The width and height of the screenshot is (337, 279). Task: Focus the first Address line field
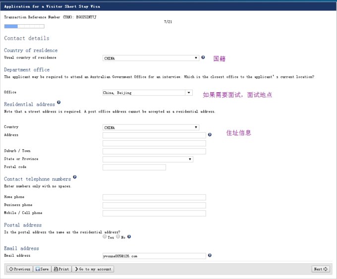click(x=154, y=135)
